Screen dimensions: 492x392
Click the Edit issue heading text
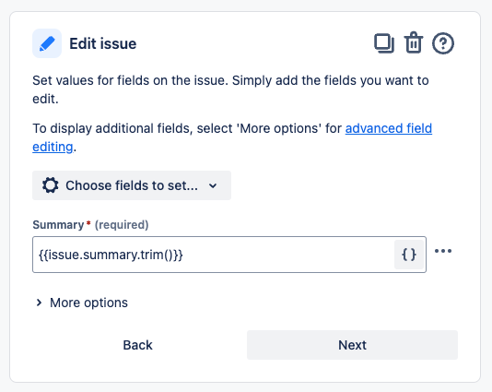click(x=103, y=43)
